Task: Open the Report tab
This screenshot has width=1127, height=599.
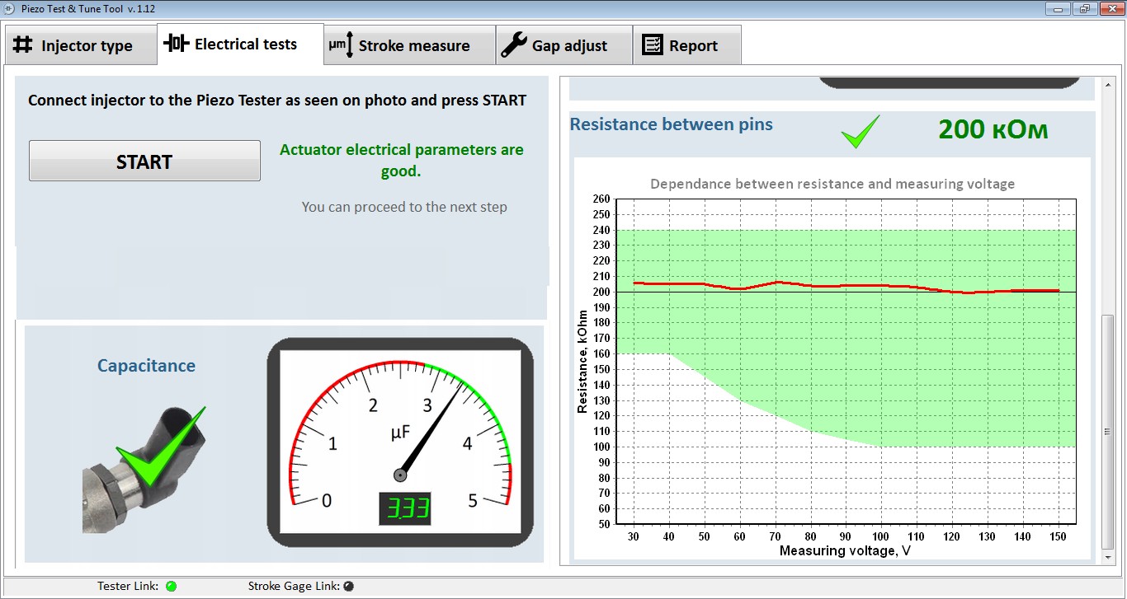Action: click(689, 44)
